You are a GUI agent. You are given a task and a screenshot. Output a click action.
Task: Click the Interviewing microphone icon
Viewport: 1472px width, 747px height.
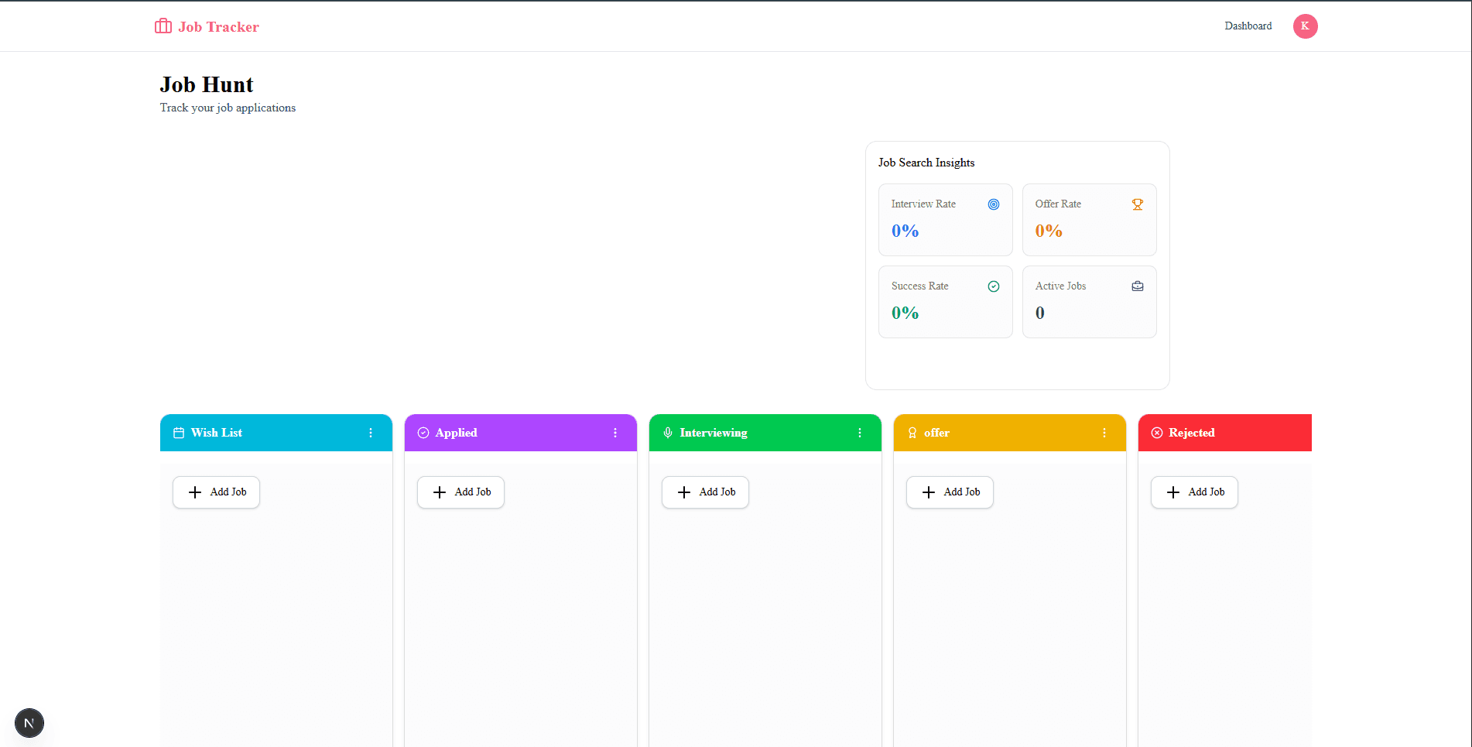668,433
